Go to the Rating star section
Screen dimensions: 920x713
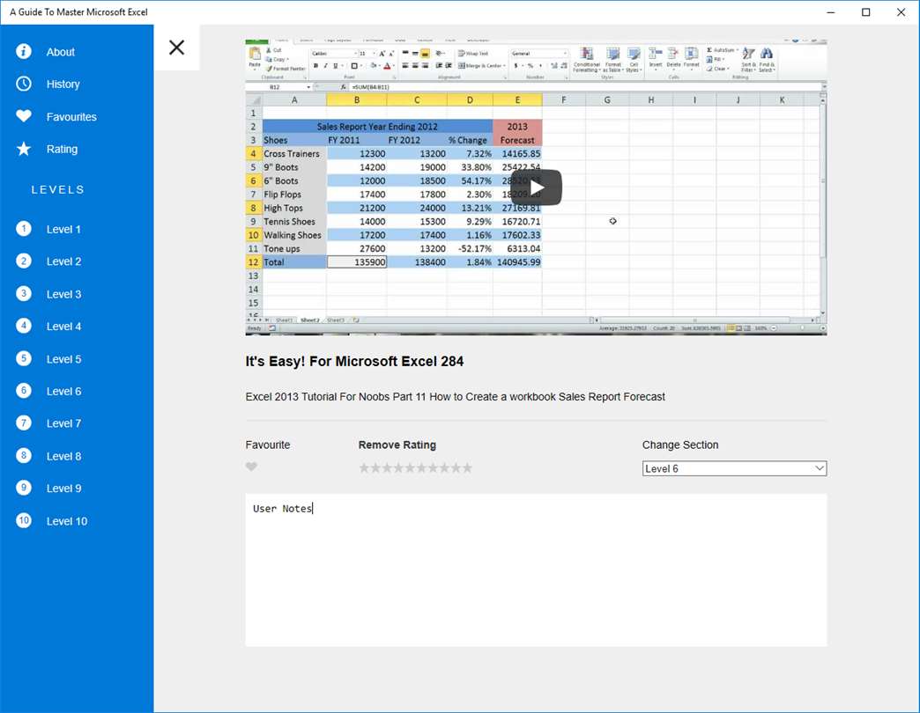pos(24,149)
